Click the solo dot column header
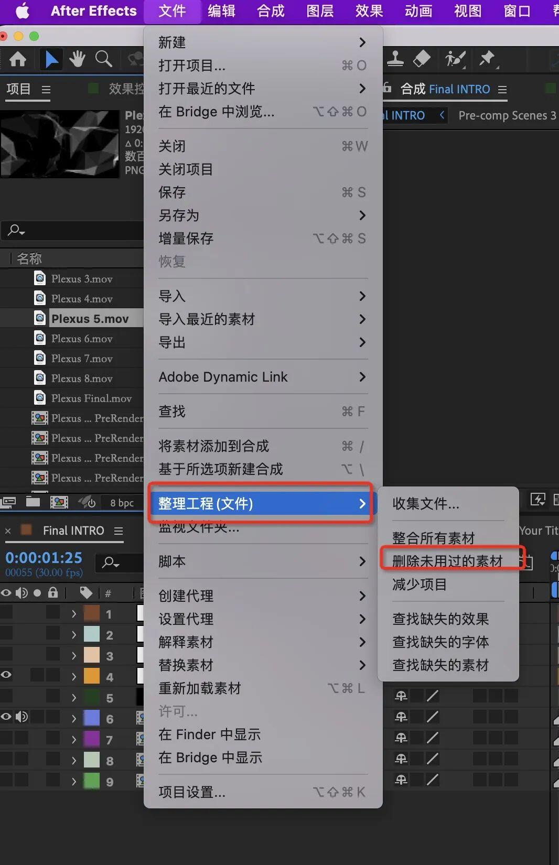 click(37, 593)
